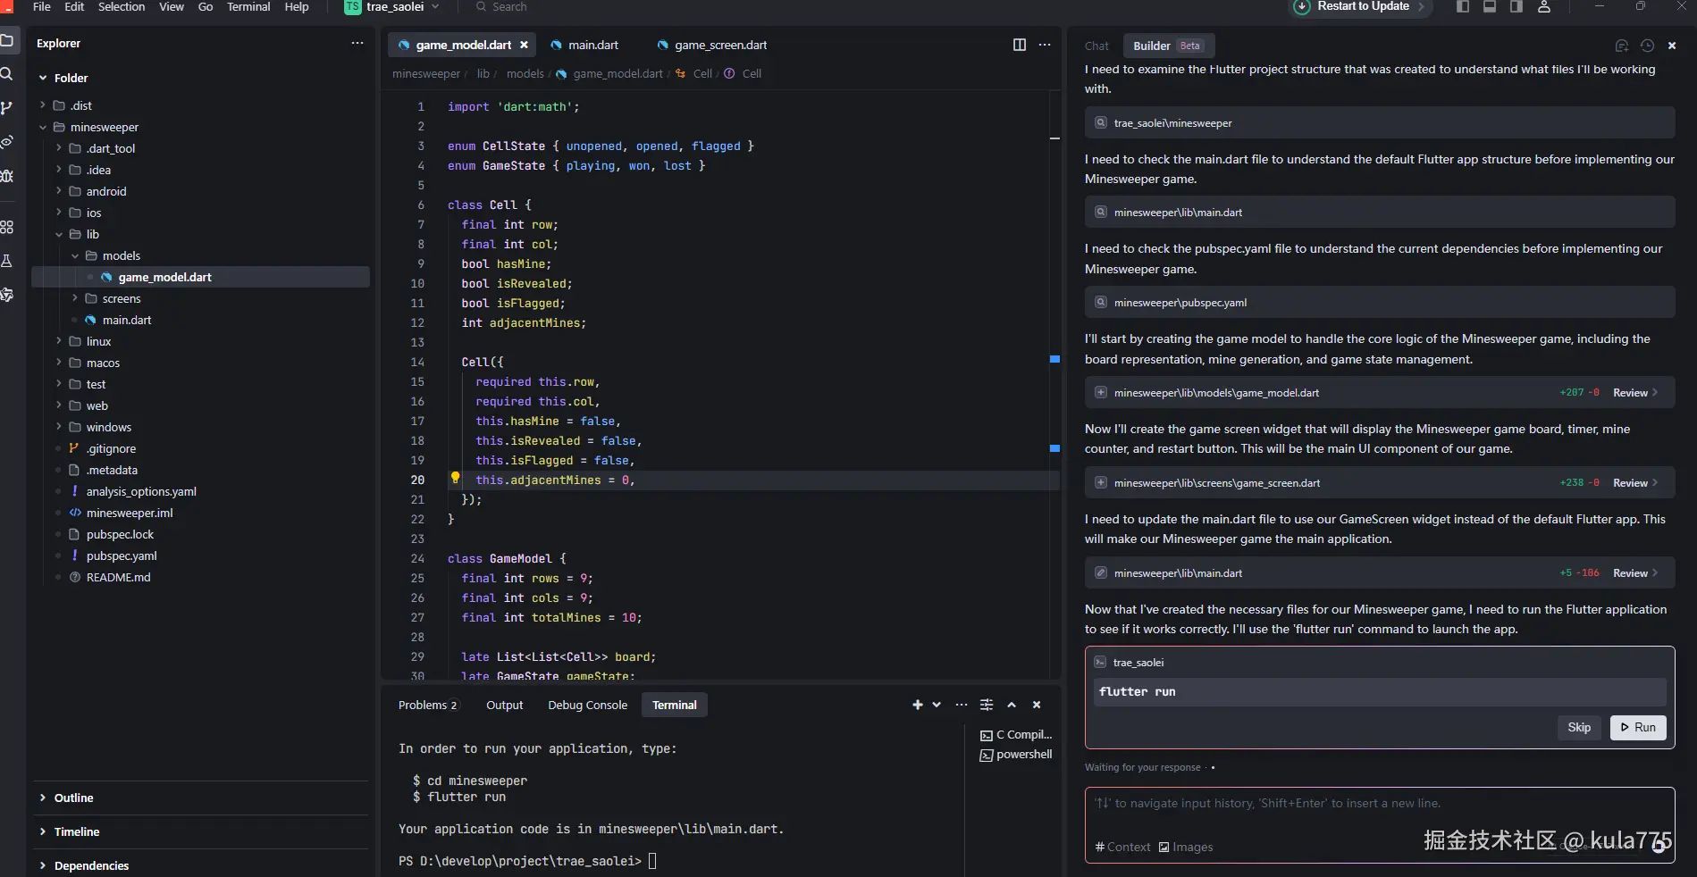Select the C Compil... terminal session
The image size is (1697, 877).
tap(1017, 735)
